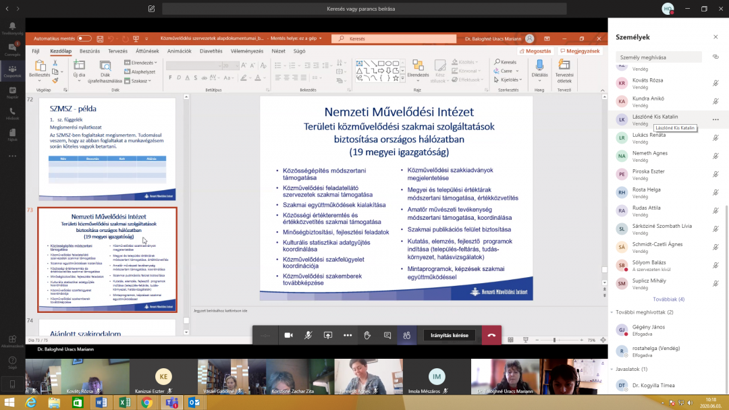Start a new chat with the compose icon
The height and width of the screenshot is (410, 729).
click(152, 9)
